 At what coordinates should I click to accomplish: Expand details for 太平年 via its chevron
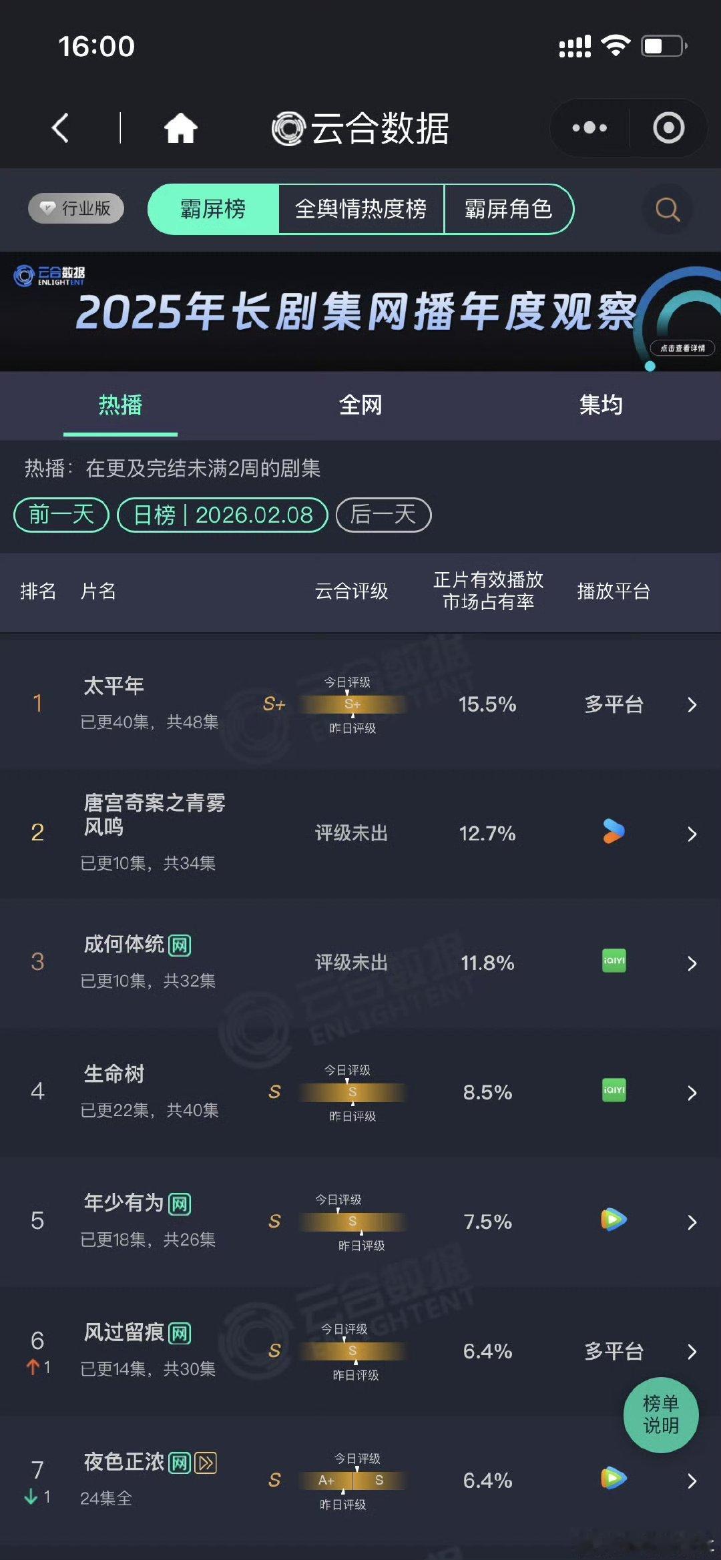pos(692,704)
